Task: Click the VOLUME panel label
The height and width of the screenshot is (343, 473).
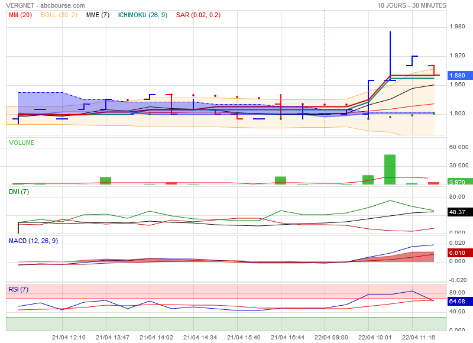Action: coord(21,143)
